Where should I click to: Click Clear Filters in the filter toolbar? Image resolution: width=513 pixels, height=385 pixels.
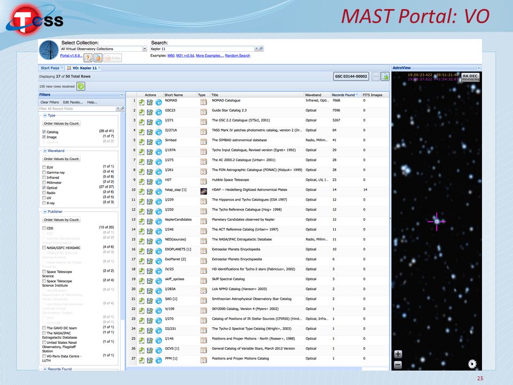(49, 102)
